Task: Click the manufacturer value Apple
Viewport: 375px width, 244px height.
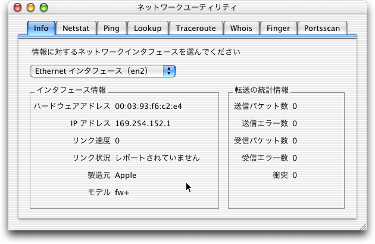Action: point(126,176)
